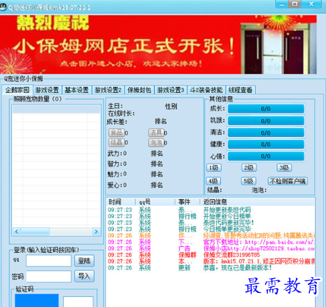Go to the 斗2装备技能 tab
Image resolution: width=326 pixels, height=307 pixels.
coord(206,90)
